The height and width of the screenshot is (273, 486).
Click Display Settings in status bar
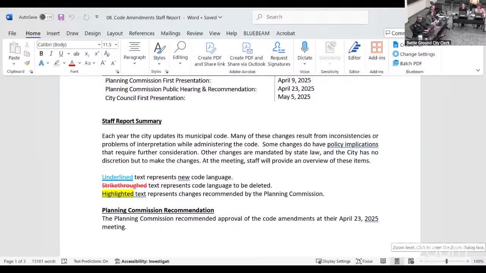333,261
